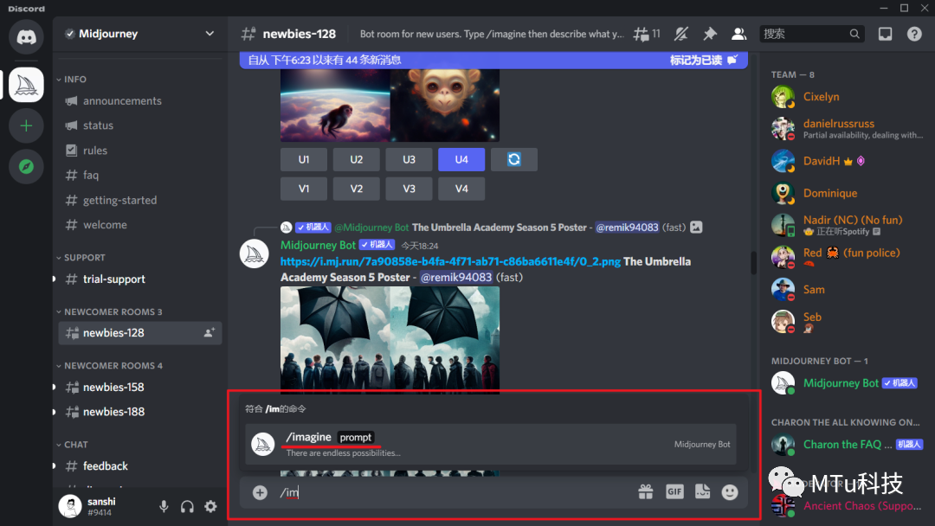Click the V2 variation button
This screenshot has width=935, height=526.
pos(356,189)
